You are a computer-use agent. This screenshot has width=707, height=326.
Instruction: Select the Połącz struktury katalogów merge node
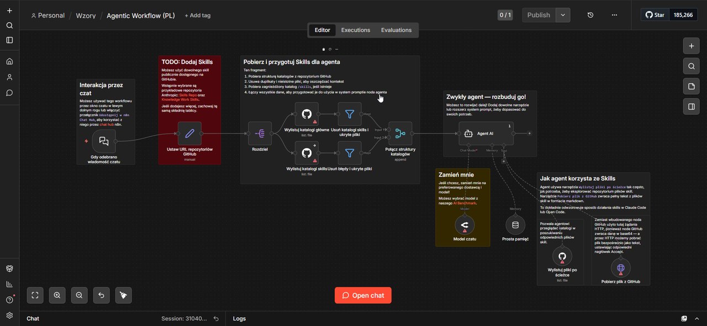[x=400, y=133]
